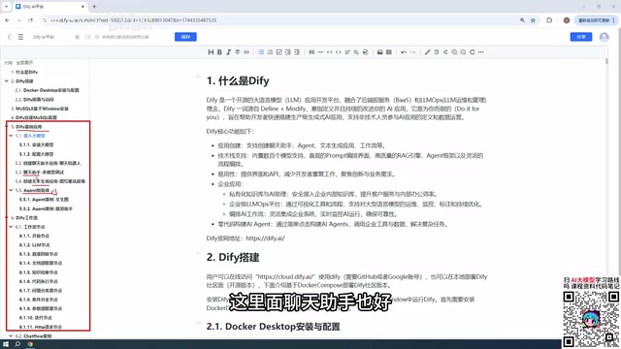Insert a blockquote with the quote icon
Viewport: 621px width, 349px height.
pos(311,52)
